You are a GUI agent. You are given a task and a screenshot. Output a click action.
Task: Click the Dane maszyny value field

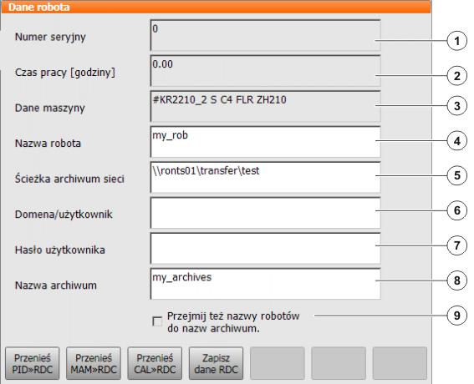click(x=265, y=106)
